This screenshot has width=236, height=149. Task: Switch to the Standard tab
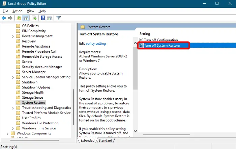(x=105, y=141)
